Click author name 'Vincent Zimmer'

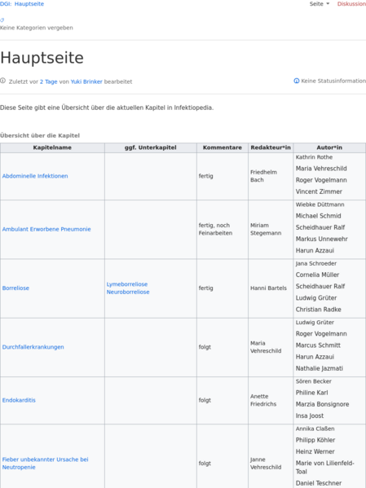coord(319,191)
